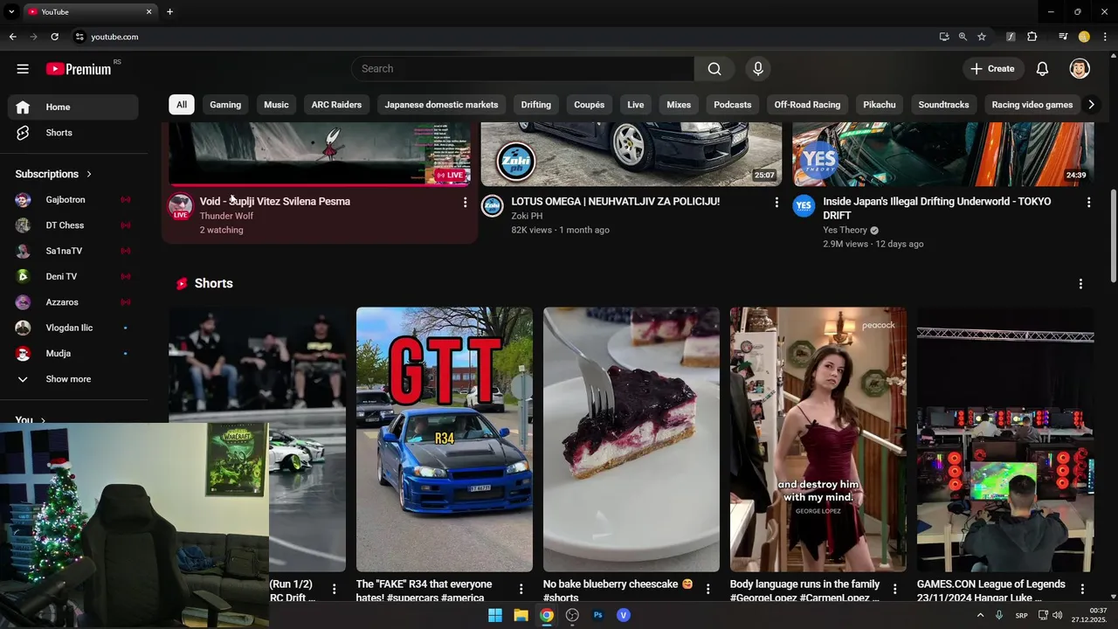The height and width of the screenshot is (629, 1118).
Task: Open options for cheesecake short
Action: 708,590
